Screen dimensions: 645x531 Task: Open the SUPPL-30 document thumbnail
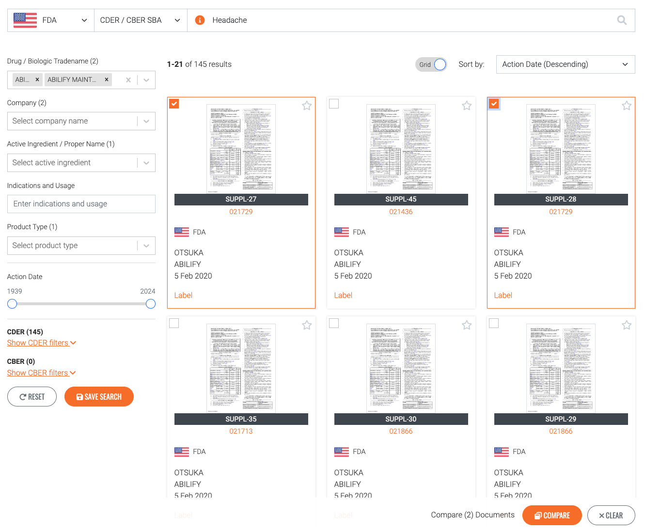[401, 369]
